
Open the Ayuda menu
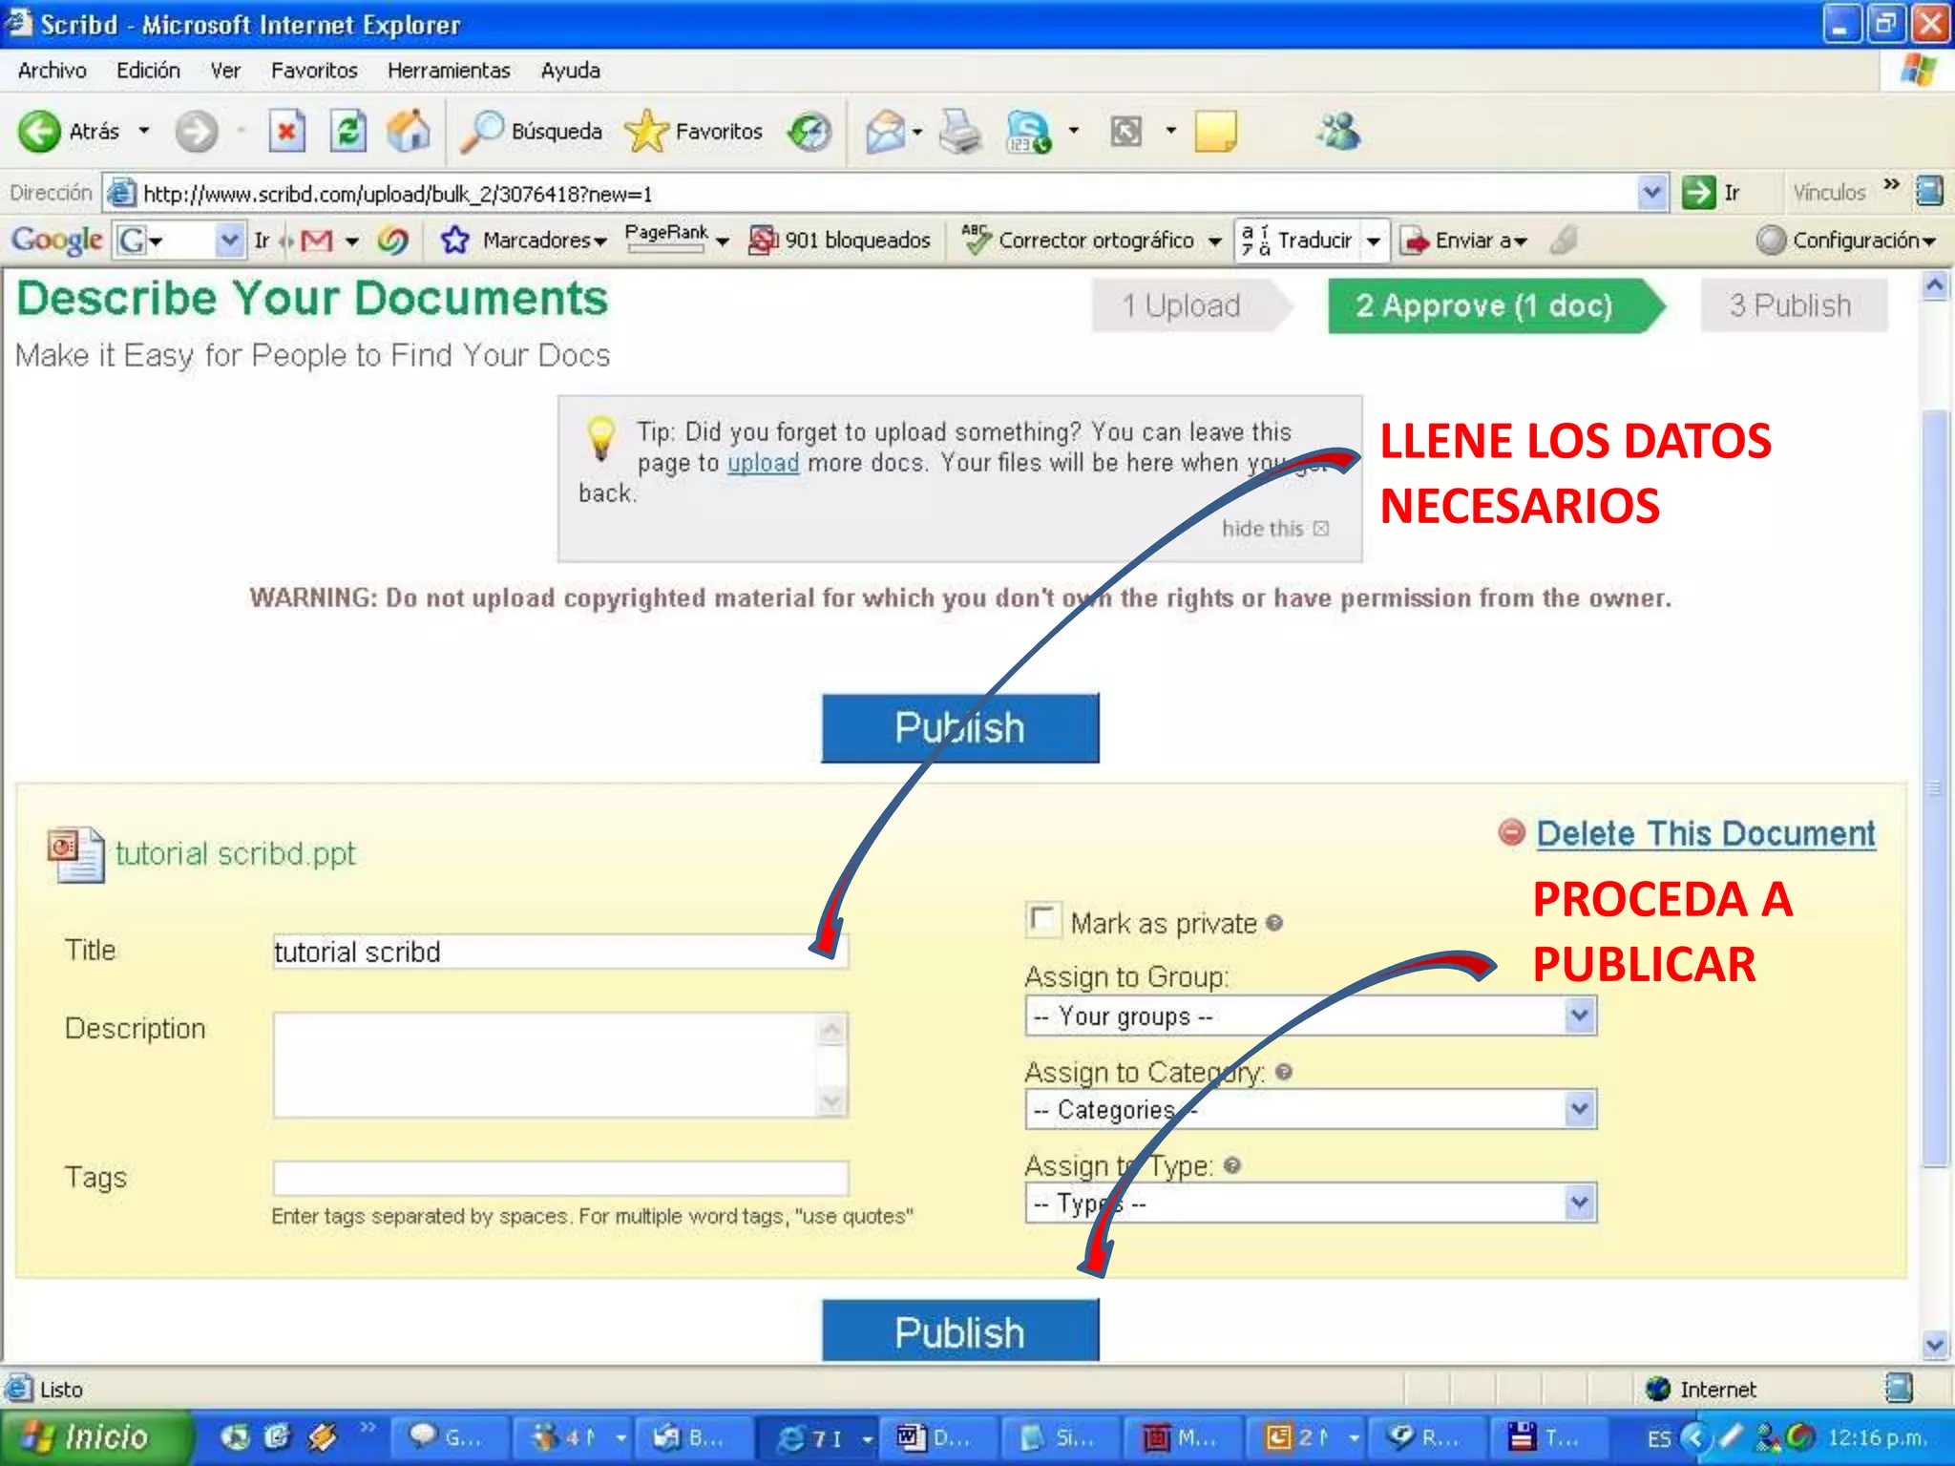[570, 71]
